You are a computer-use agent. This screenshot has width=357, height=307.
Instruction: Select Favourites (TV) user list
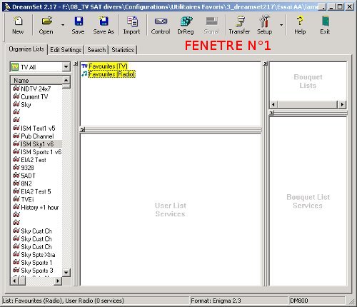[108, 66]
